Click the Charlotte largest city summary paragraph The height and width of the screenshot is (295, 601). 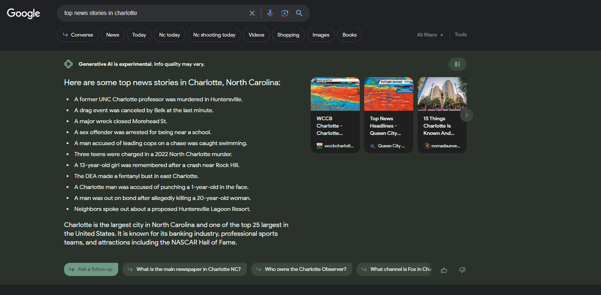(176, 234)
